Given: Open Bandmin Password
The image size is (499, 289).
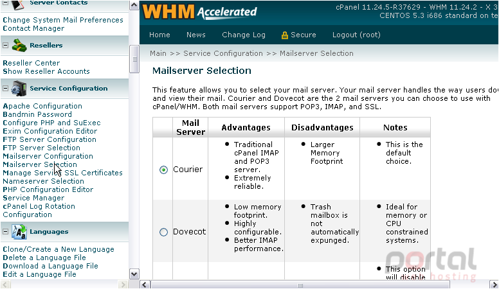Looking at the screenshot, I should point(37,114).
